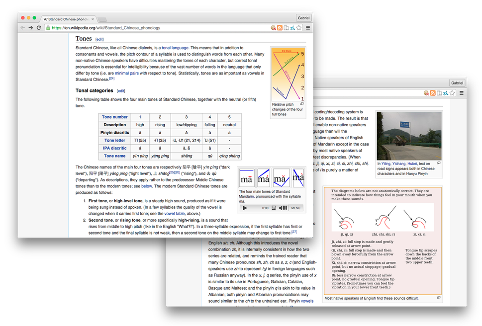This screenshot has width=482, height=326.
Task: Click the reader book icon in back window
Action: coord(439,93)
